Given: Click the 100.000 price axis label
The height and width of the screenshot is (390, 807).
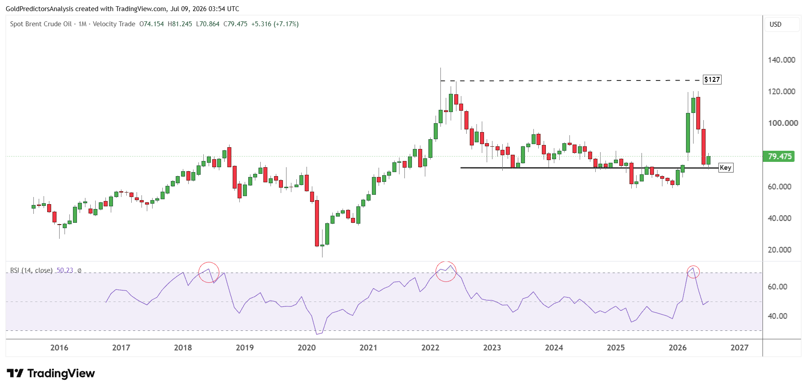Looking at the screenshot, I should (783, 123).
